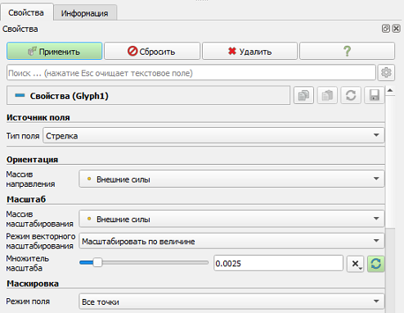Restore default properties via the reload icon

[351, 95]
